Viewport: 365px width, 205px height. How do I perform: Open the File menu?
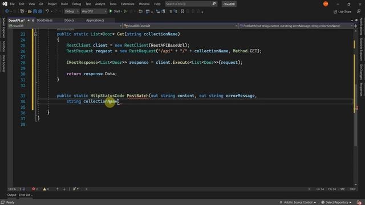tap(12, 4)
